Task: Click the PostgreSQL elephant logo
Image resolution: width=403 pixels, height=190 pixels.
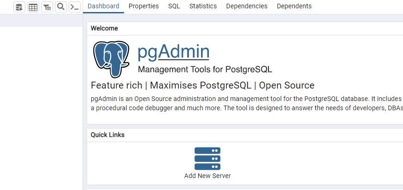Action: (111, 59)
